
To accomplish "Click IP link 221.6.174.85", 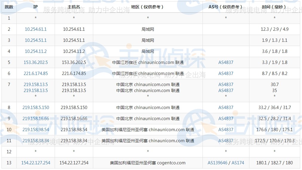I will (36, 73).
